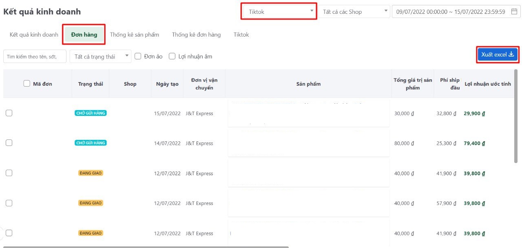Check the 14/07/2022 order row checkbox
The width and height of the screenshot is (522, 248).
tap(9, 143)
